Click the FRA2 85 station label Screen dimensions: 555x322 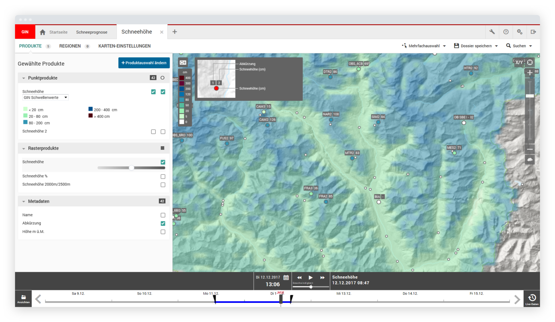pos(326,196)
